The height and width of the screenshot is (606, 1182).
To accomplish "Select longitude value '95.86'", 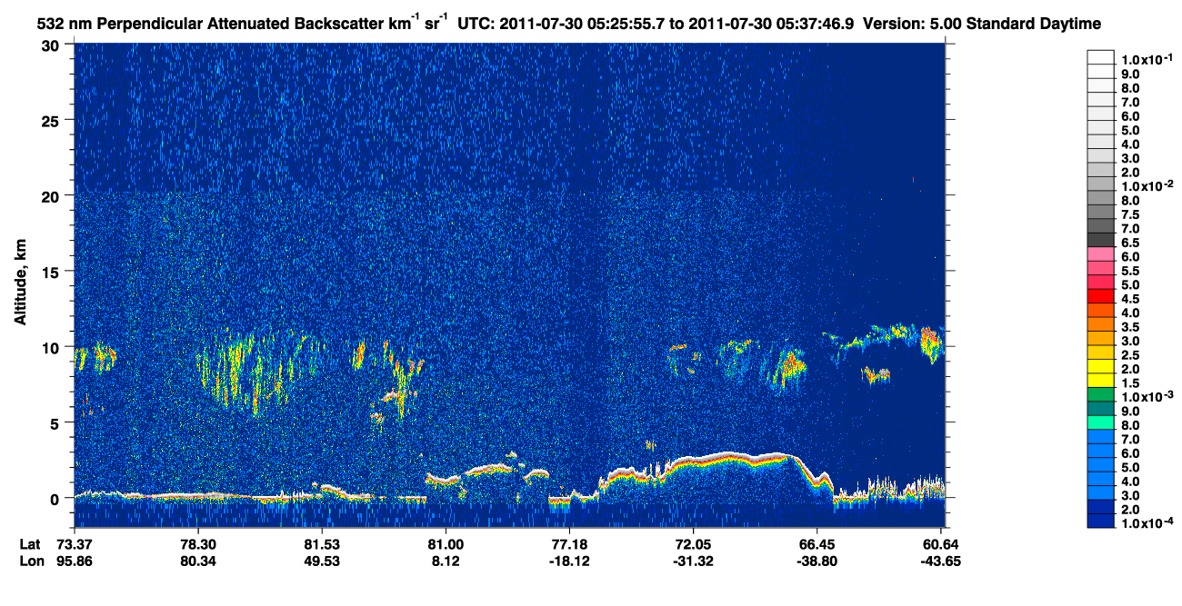I will (x=75, y=561).
